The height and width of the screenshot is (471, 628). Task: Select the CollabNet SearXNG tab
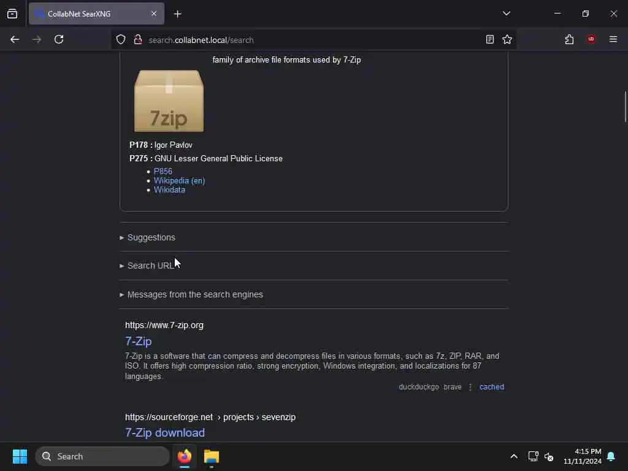coord(96,13)
